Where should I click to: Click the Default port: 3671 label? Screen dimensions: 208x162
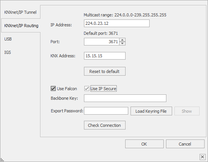tap(101, 33)
